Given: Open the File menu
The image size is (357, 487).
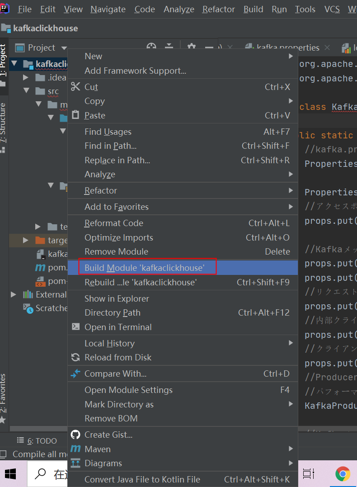Looking at the screenshot, I should [24, 9].
